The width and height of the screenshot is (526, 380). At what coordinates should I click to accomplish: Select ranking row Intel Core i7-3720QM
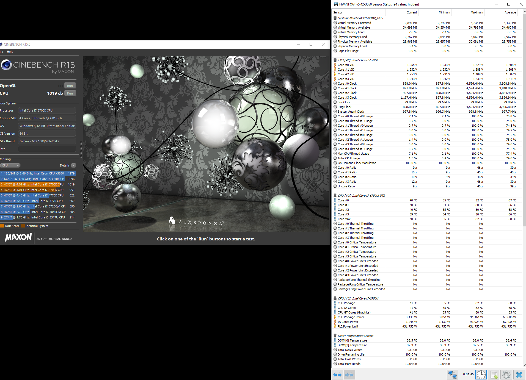(x=38, y=206)
